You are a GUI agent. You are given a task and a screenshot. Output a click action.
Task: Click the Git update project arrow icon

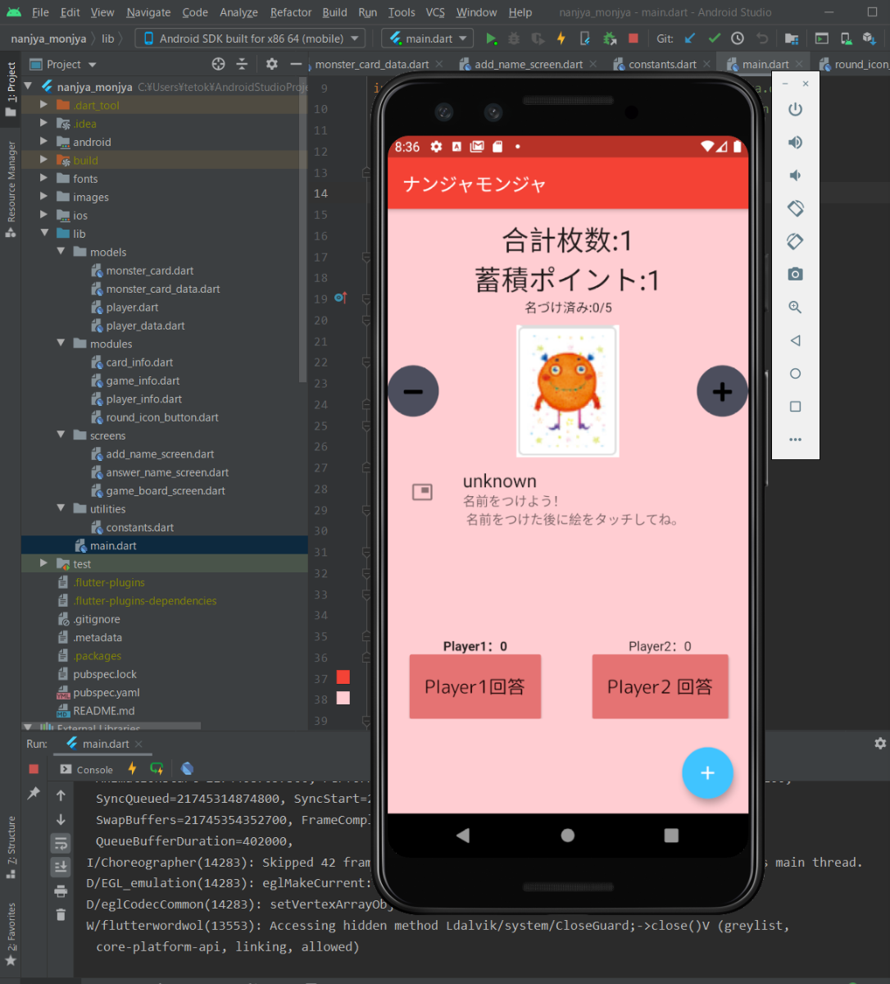point(690,39)
